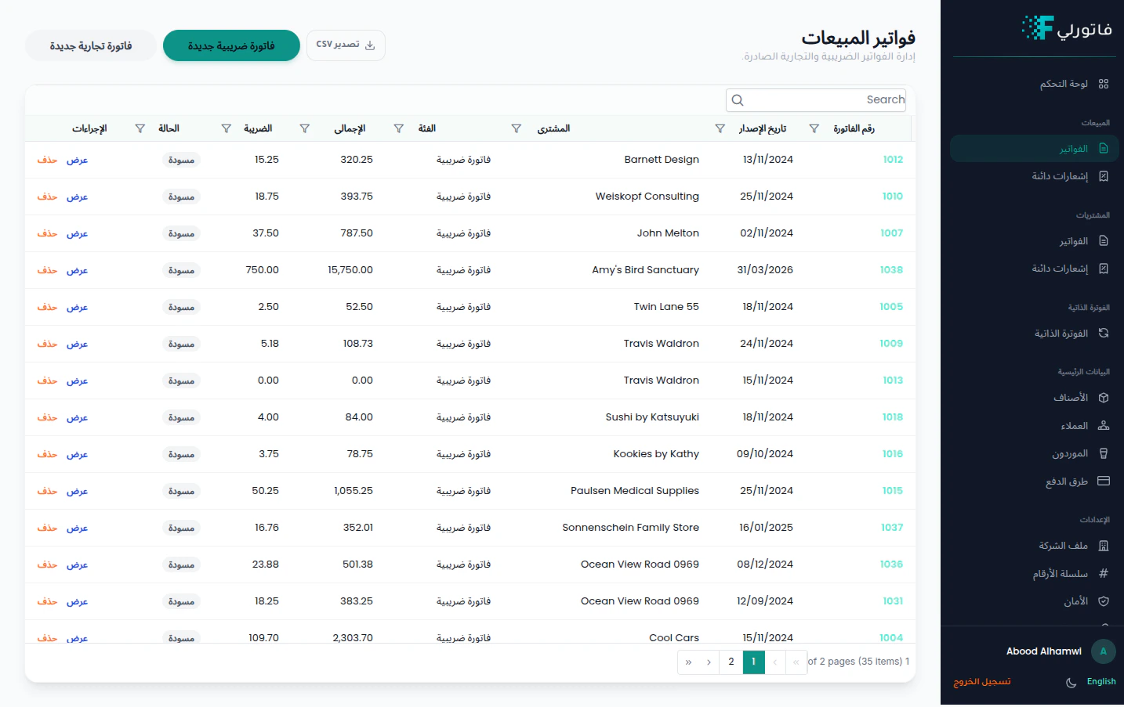Viewport: 1124px width, 707px height.
Task: Open إشعارات دائنة under المشتريات menu
Action: [x=1035, y=269]
